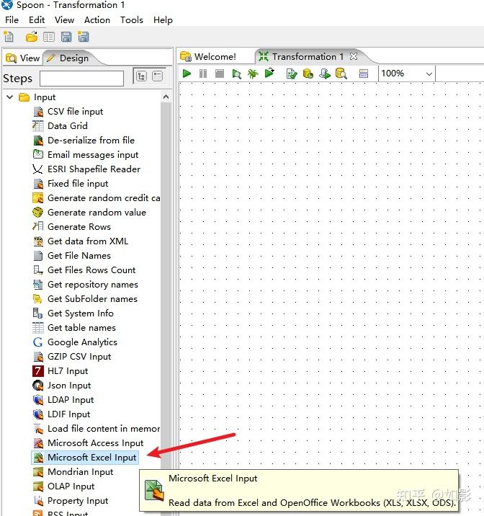The width and height of the screenshot is (484, 516).
Task: Click the Explore repository toolbar icon
Action: click(x=49, y=37)
